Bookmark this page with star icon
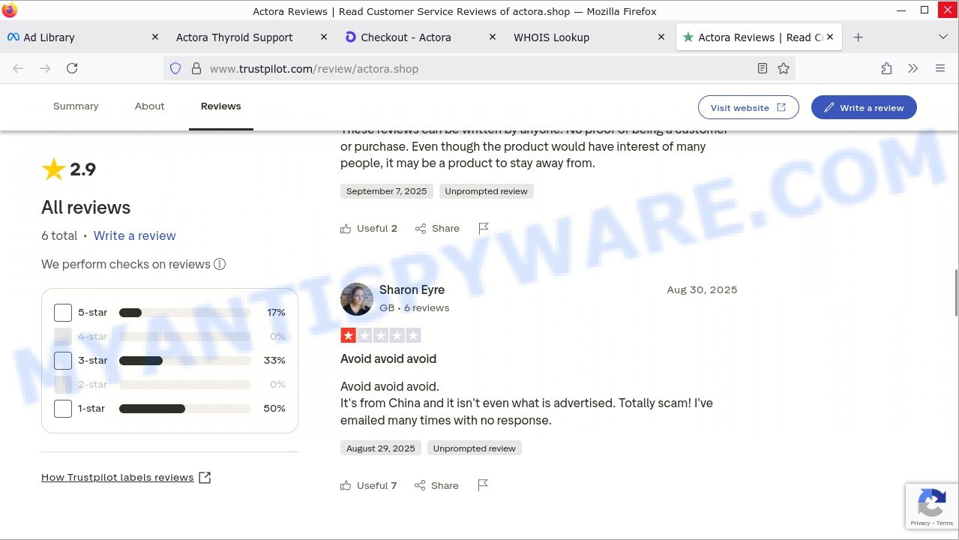 tap(784, 68)
